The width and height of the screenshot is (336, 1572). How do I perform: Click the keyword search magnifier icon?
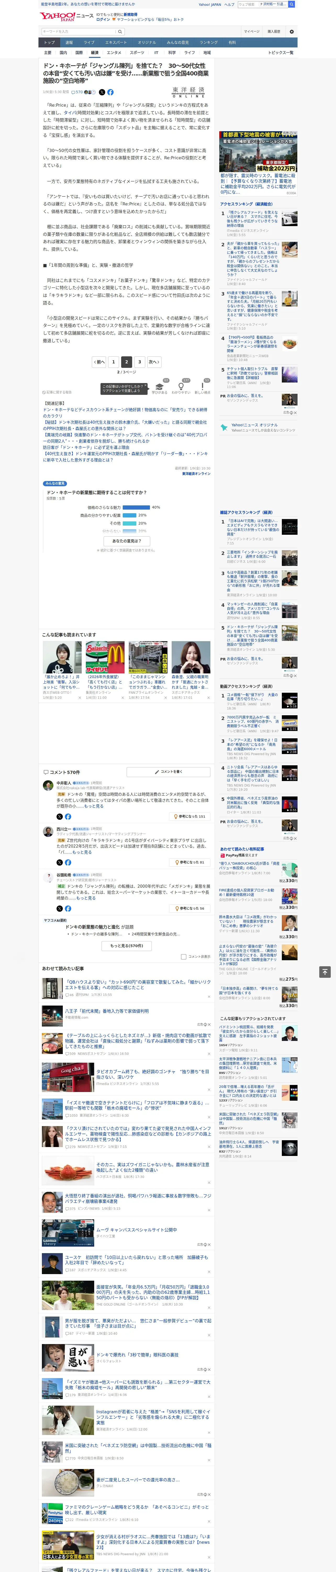(120, 32)
